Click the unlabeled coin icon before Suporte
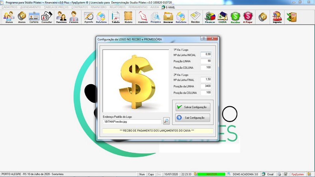The width and height of the screenshot is (315, 177). [263, 17]
